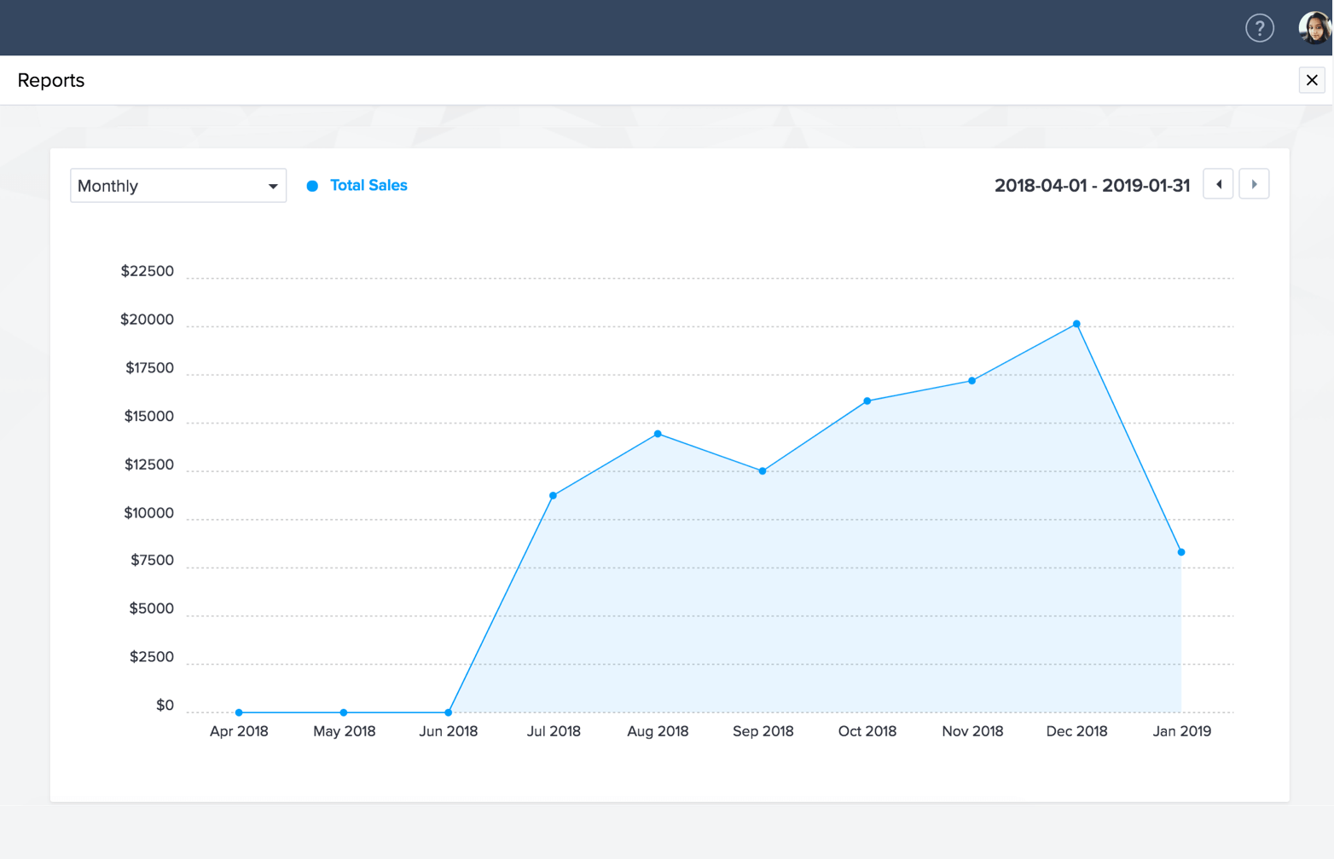Select the Jul 2018 data point
1334x859 pixels.
(554, 495)
